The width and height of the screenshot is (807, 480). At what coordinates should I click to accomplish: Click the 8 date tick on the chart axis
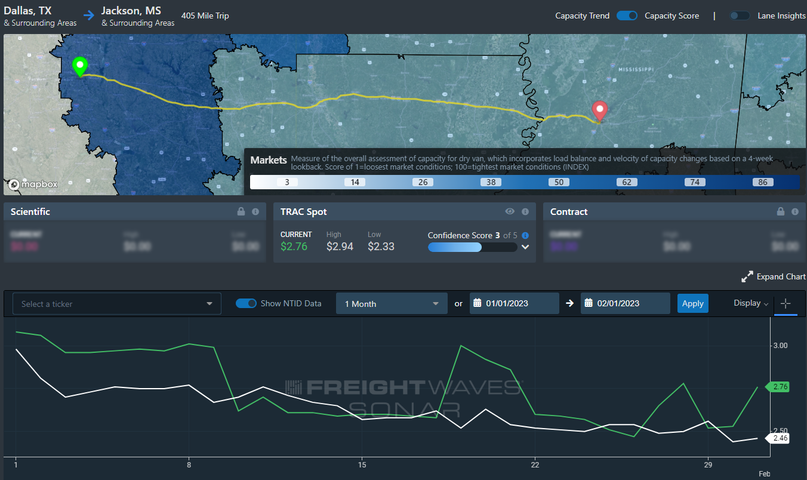click(189, 464)
